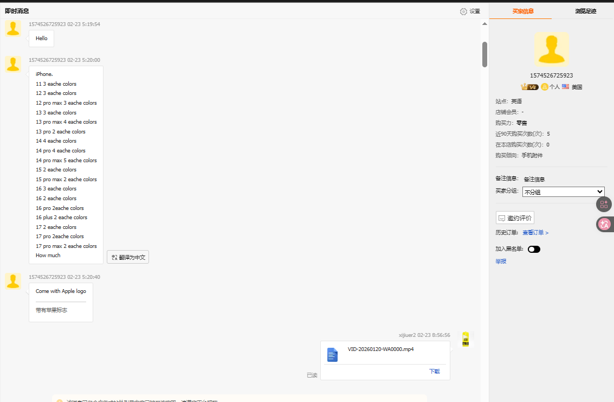Switch to the 浏览足迹 tab

(585, 11)
